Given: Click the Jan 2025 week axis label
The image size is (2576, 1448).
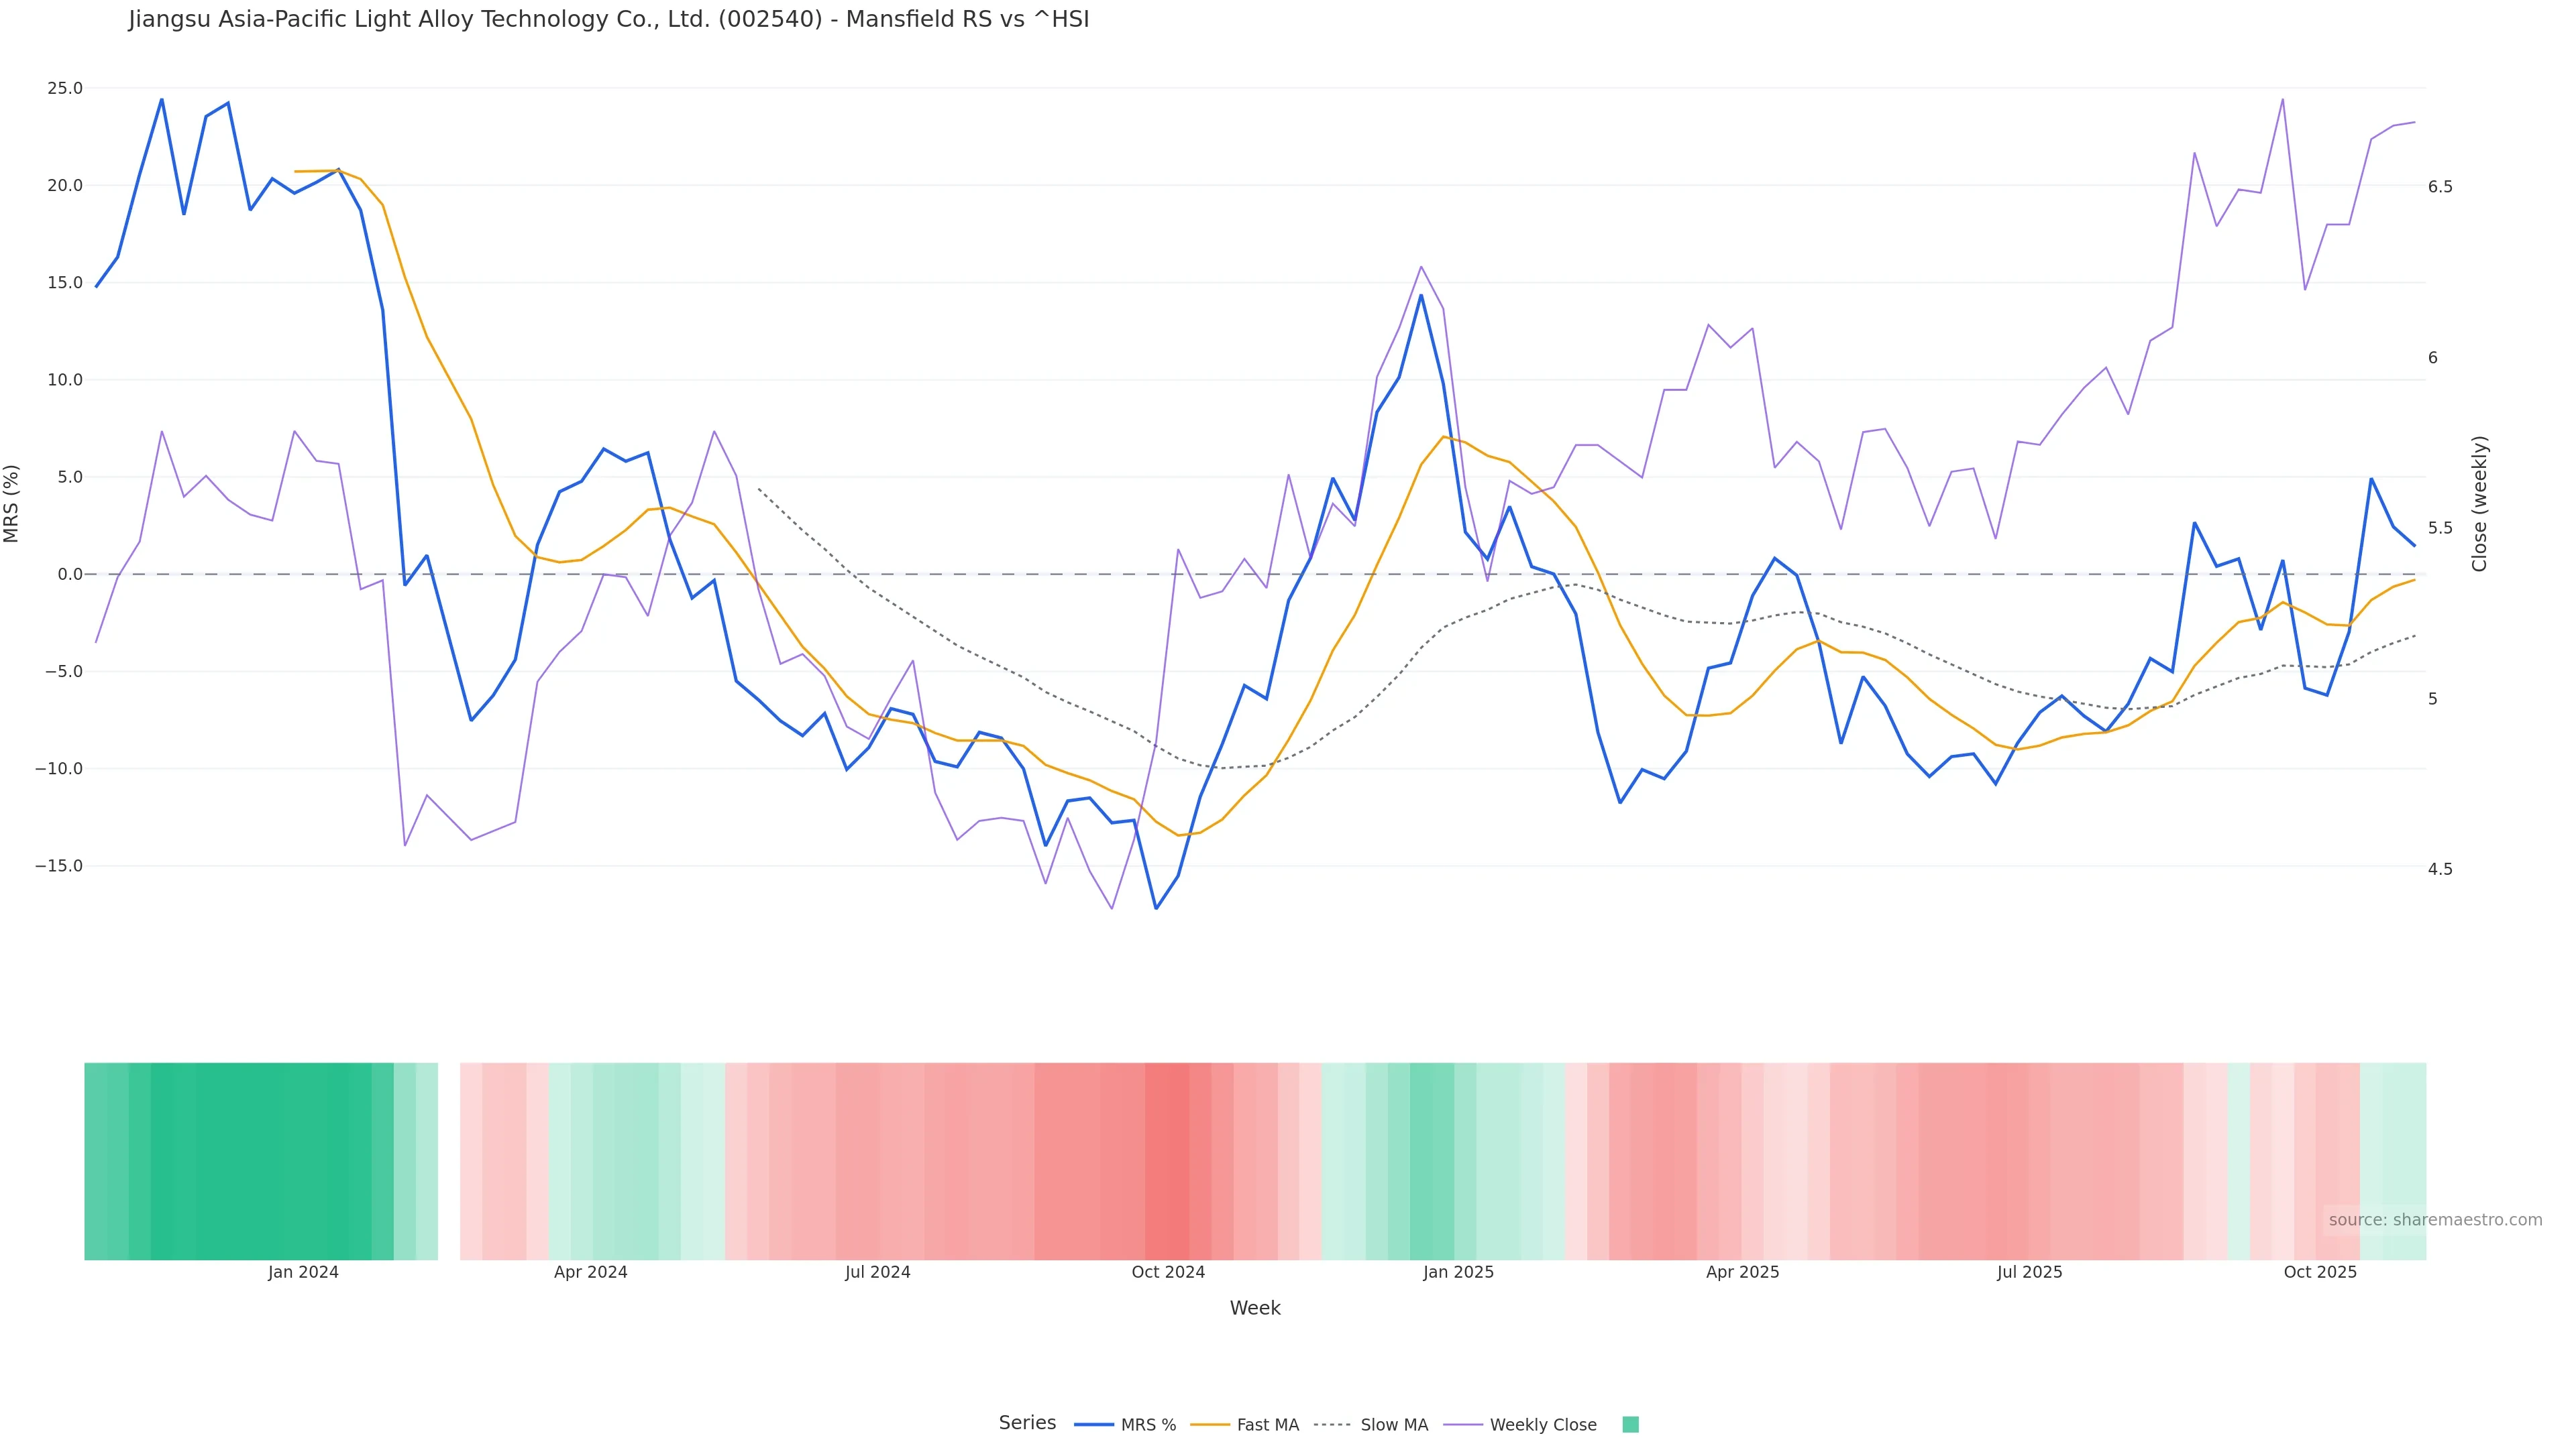Looking at the screenshot, I should [x=1458, y=1273].
